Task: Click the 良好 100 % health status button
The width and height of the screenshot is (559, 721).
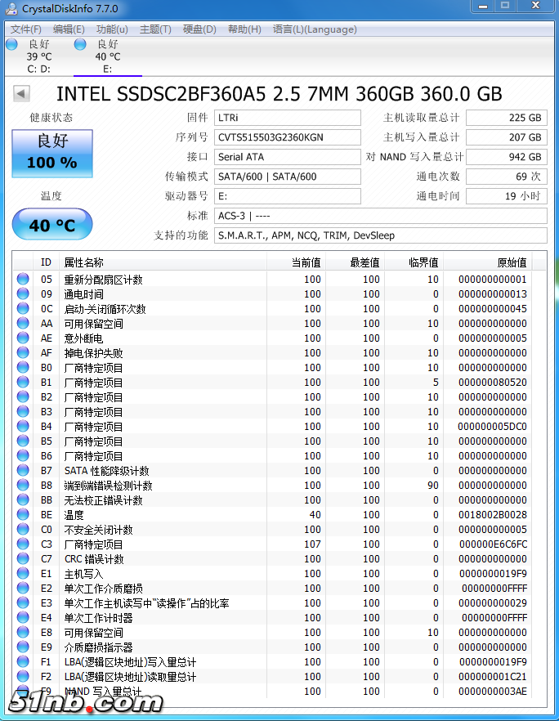Action: (52, 153)
